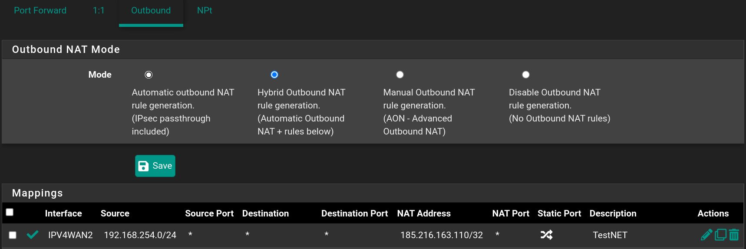Click the TestNET description text
Screen dimensions: 746x249
[x=610, y=235]
